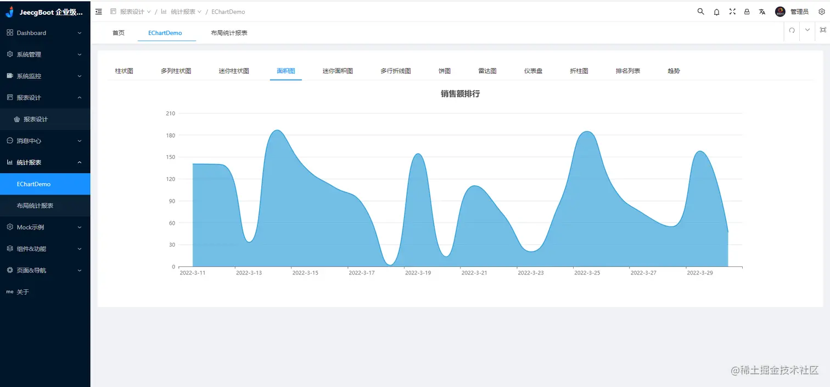Open the language translation icon

[762, 12]
